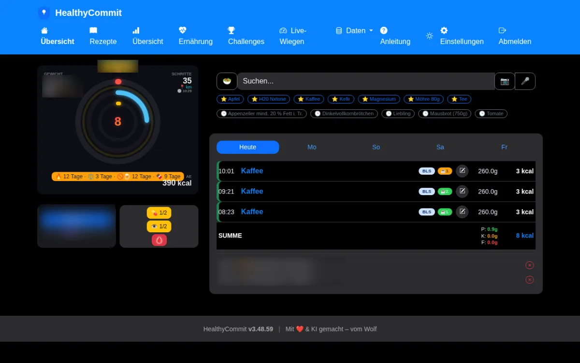Pick recent item Appenzeller mind. 20 % Fett
The height and width of the screenshot is (363, 580).
[x=261, y=114]
